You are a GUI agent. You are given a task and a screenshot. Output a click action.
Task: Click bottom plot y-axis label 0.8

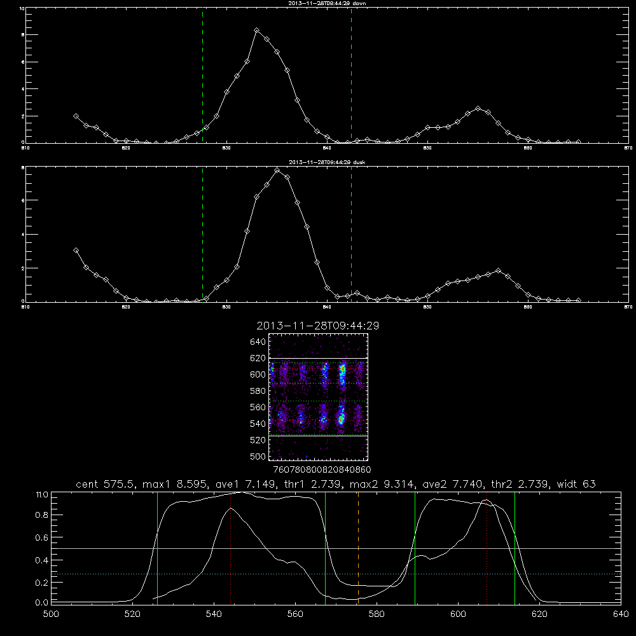click(42, 515)
